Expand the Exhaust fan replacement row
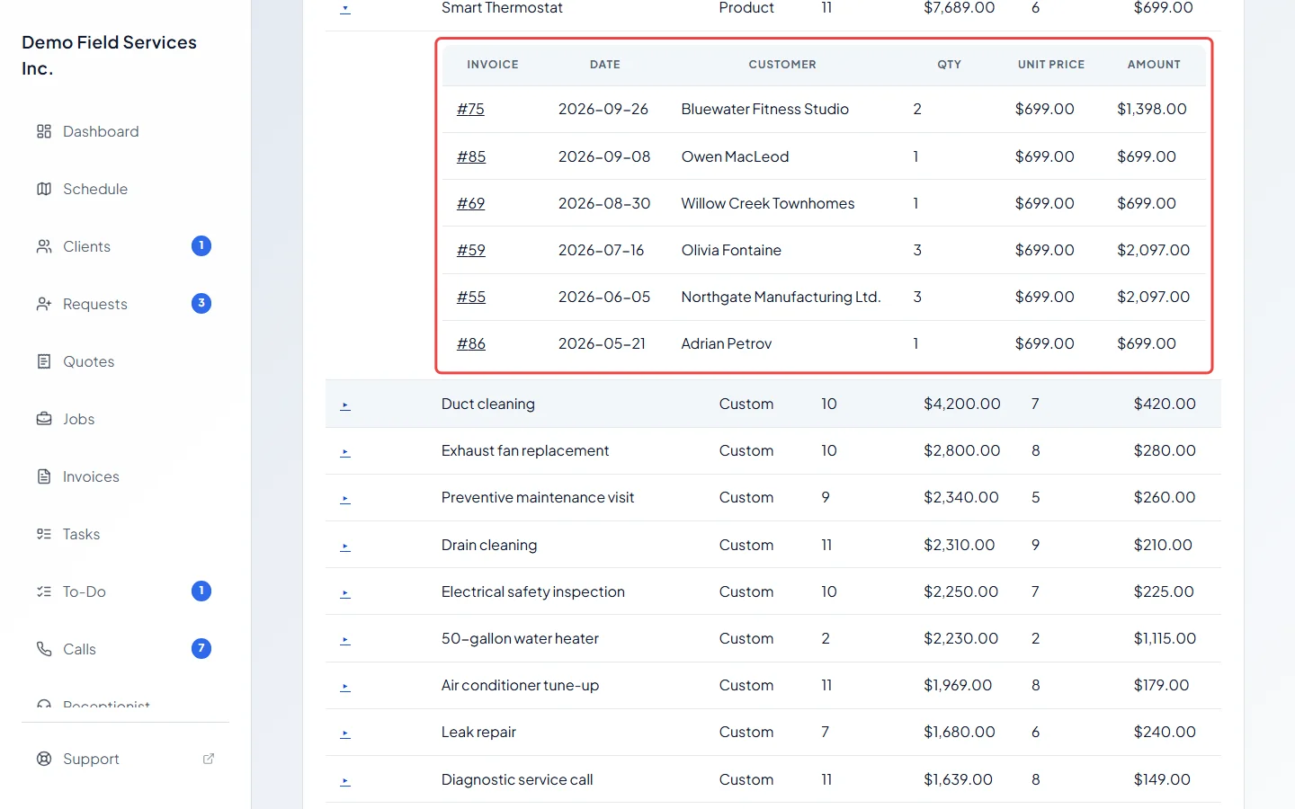 (x=345, y=452)
